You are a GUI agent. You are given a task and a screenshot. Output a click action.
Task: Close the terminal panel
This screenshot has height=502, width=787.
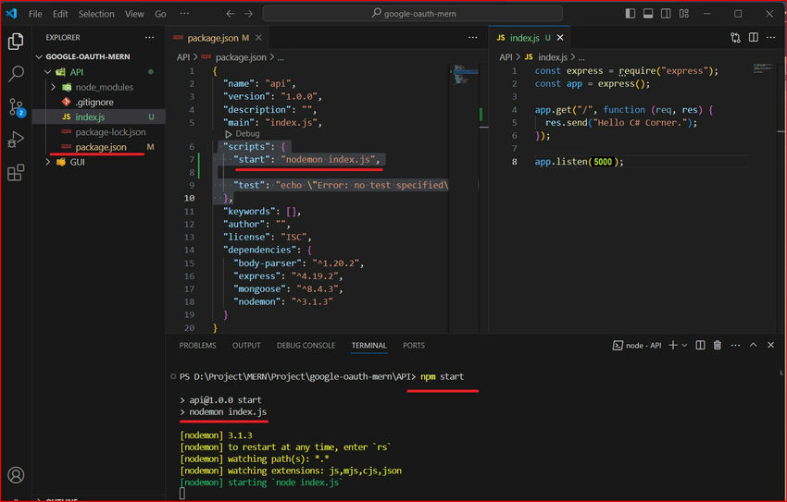point(771,345)
